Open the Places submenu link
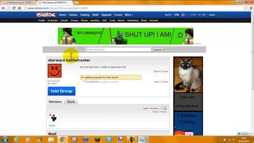This screenshot has height=143, width=254. 85,20
